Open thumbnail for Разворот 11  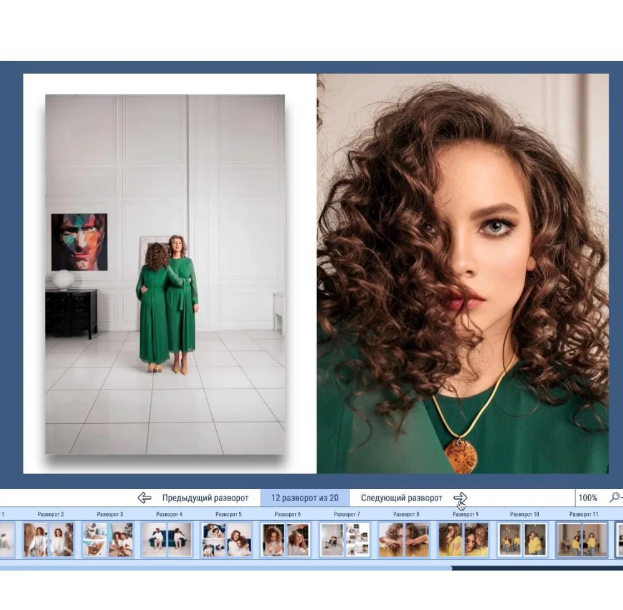click(x=582, y=540)
